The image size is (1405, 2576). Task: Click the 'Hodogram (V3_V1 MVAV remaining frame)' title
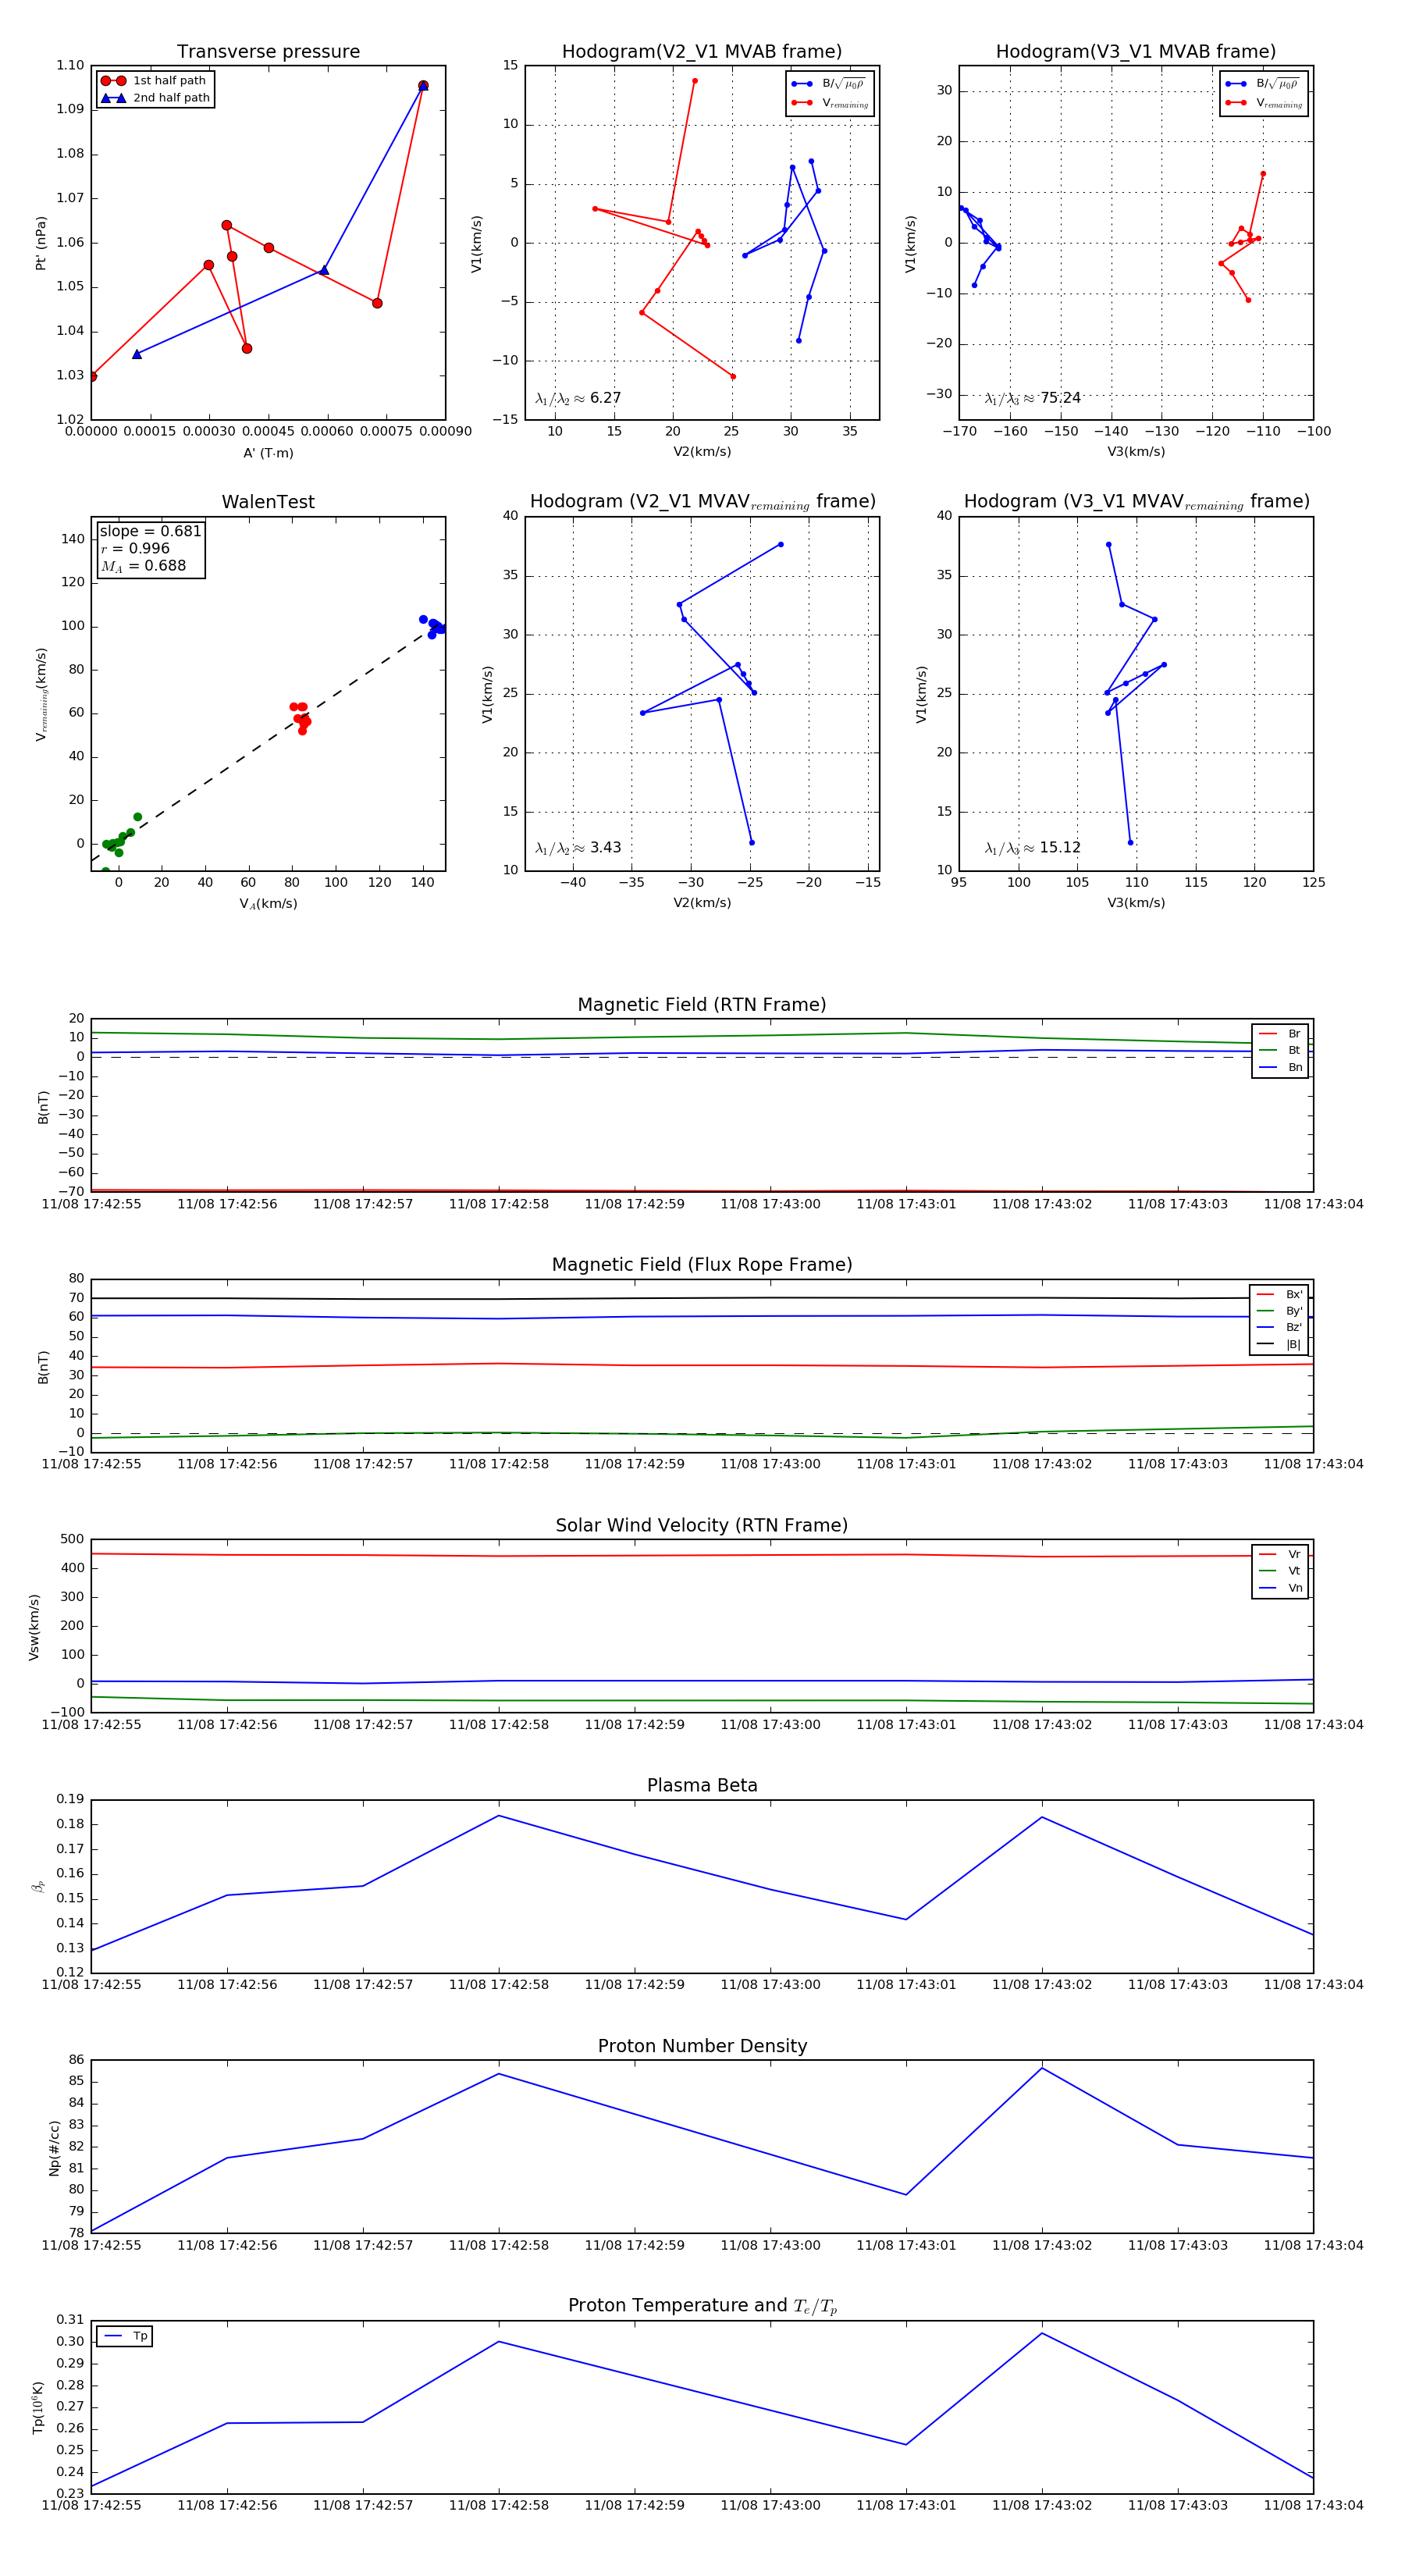pos(1136,502)
